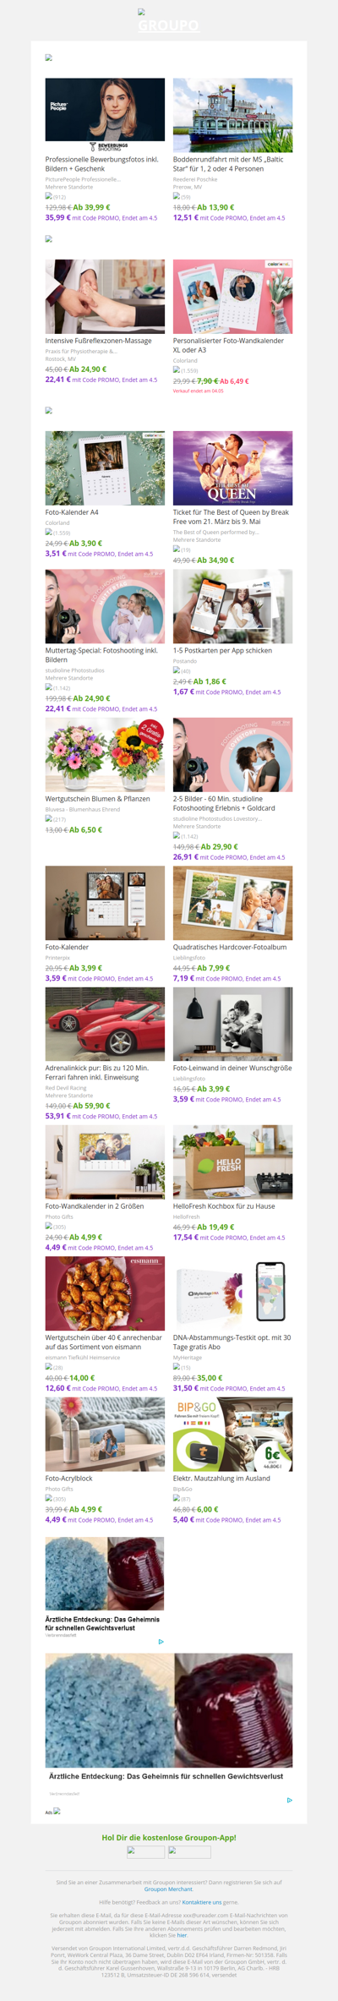Click the rating icon next to (1.142) Muttertag offer
Image resolution: width=338 pixels, height=2001 pixels.
[49, 687]
